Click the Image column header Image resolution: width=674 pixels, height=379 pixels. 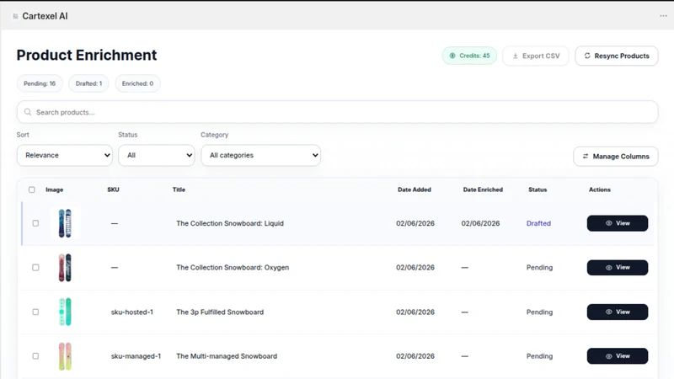point(55,189)
